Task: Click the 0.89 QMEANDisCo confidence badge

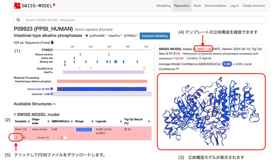Action: coord(227,64)
